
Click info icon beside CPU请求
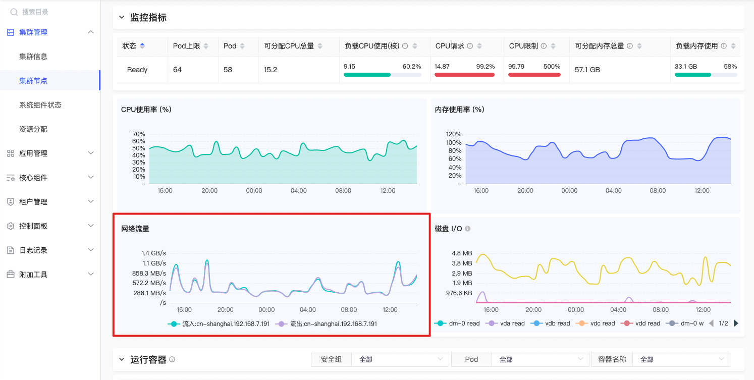click(470, 46)
